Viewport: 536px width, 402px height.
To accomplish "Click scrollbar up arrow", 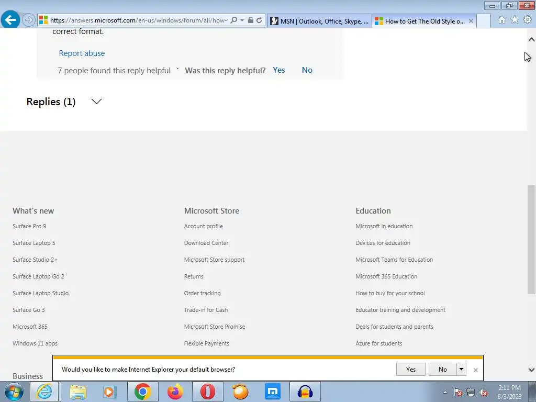I will pos(531,40).
